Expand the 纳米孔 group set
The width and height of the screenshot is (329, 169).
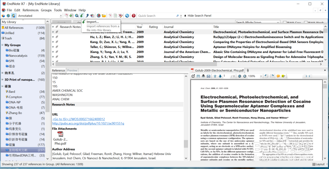click(x=3, y=73)
